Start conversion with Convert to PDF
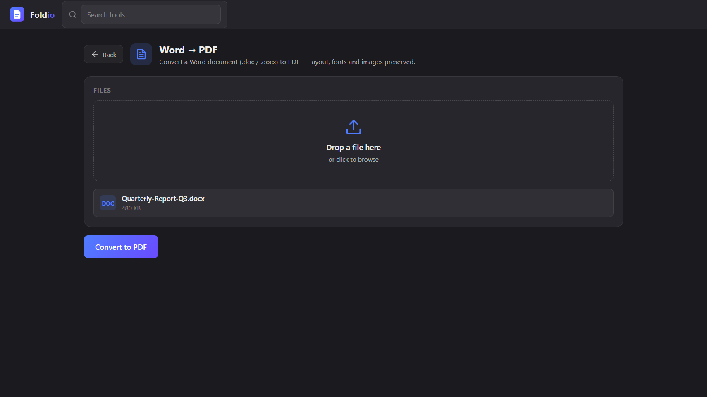 click(121, 247)
